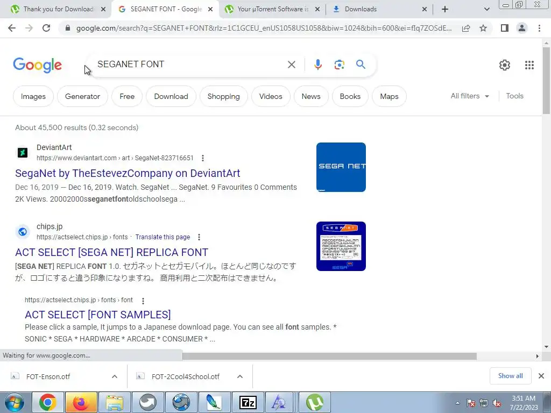The image size is (551, 413).
Task: Click Translate this page link
Action: point(163,237)
